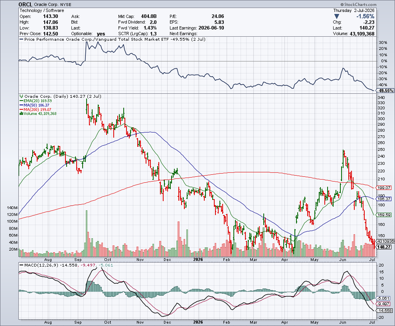Viewport: 395px width, 326px height.
Task: Click the High value 147.06
Action: [x=50, y=22]
